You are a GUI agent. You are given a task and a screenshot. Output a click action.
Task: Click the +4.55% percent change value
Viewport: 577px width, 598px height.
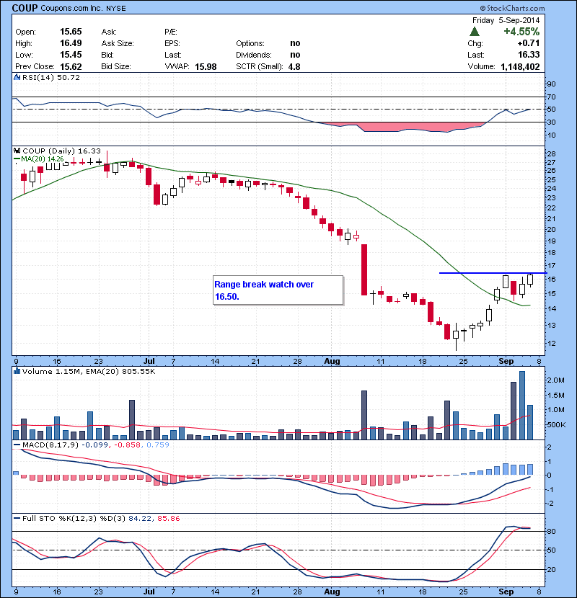(521, 31)
